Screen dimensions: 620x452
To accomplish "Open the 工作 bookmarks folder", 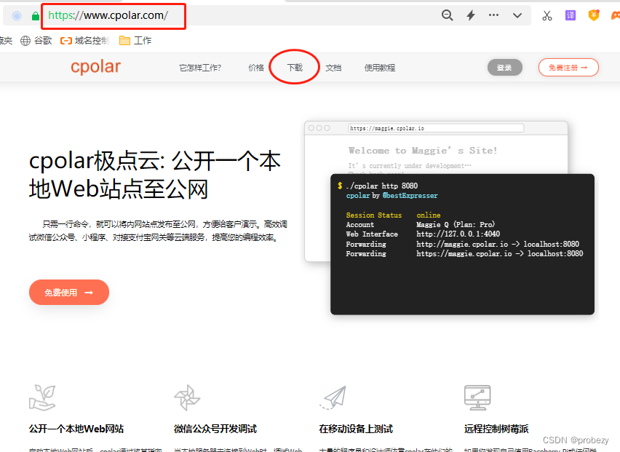I will [x=134, y=40].
